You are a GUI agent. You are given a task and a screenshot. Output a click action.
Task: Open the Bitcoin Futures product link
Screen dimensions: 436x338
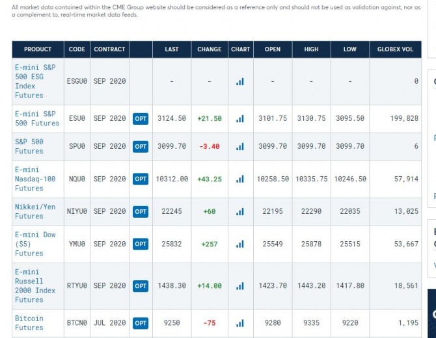pos(29,323)
